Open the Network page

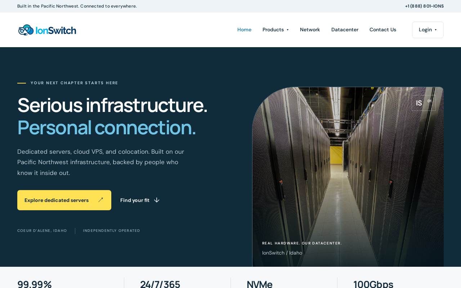pyautogui.click(x=310, y=30)
